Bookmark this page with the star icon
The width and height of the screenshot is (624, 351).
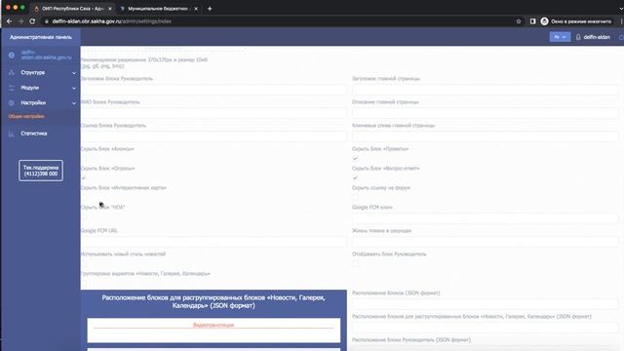[519, 21]
